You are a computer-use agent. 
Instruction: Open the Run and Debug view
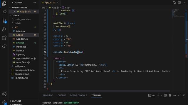point(4,29)
